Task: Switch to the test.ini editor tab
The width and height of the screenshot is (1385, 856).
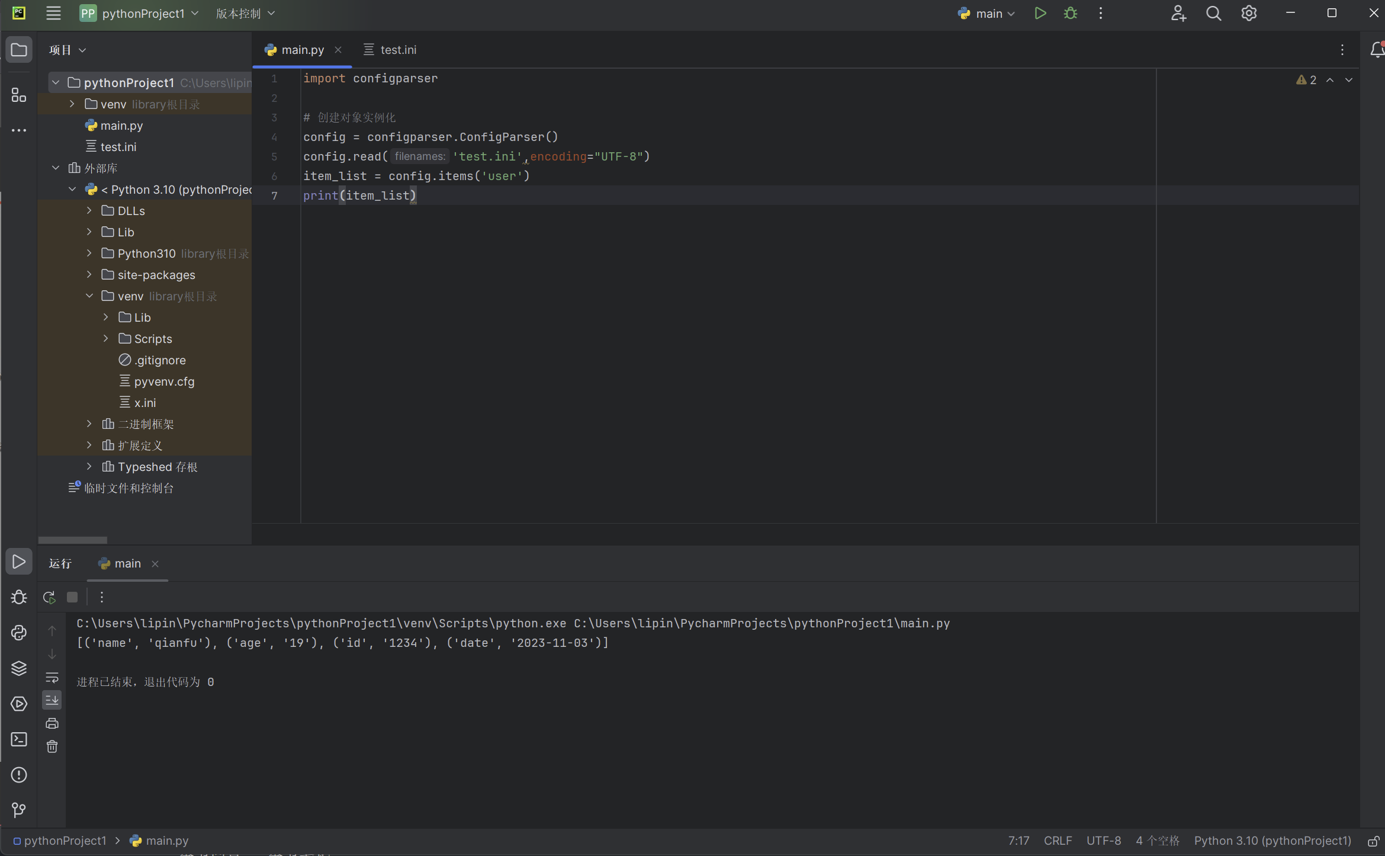Action: click(390, 50)
